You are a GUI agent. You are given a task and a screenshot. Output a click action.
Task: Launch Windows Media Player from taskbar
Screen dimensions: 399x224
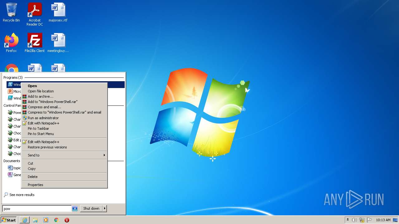tap(46, 220)
